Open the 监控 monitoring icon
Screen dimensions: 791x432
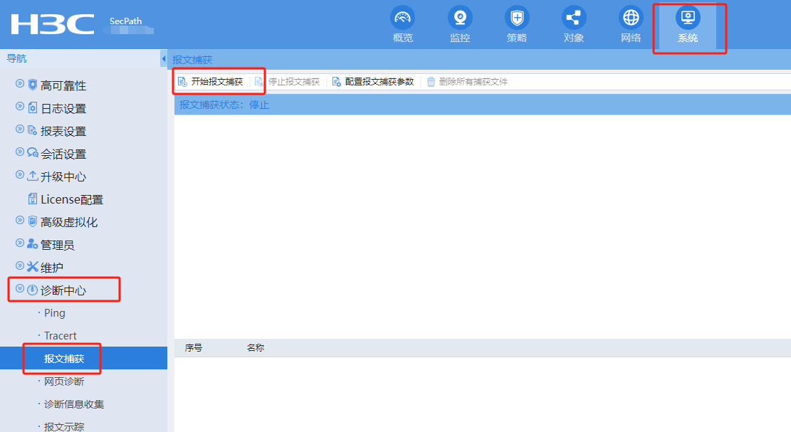pos(459,18)
